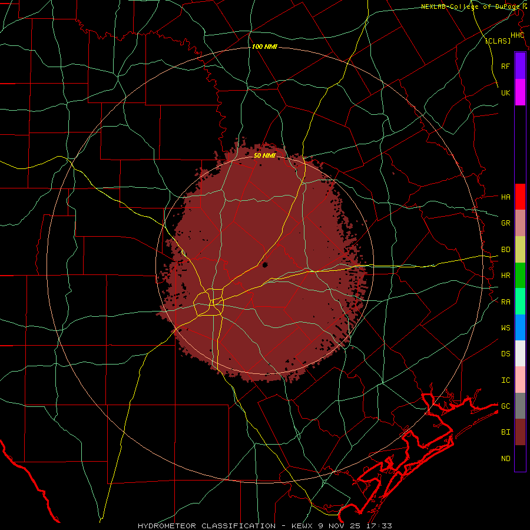Click the "100 NMI" range ring label
The height and width of the screenshot is (530, 530).
264,47
